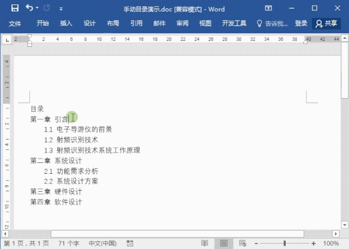Click the macro recording icon in status bar

[130, 244]
